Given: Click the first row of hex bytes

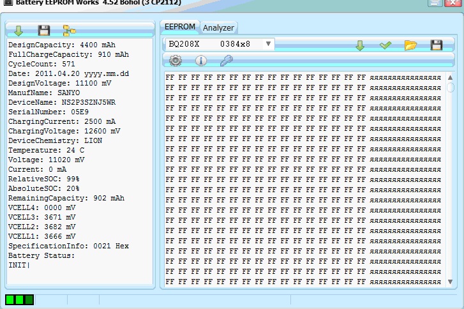Looking at the screenshot, I should (x=265, y=78).
